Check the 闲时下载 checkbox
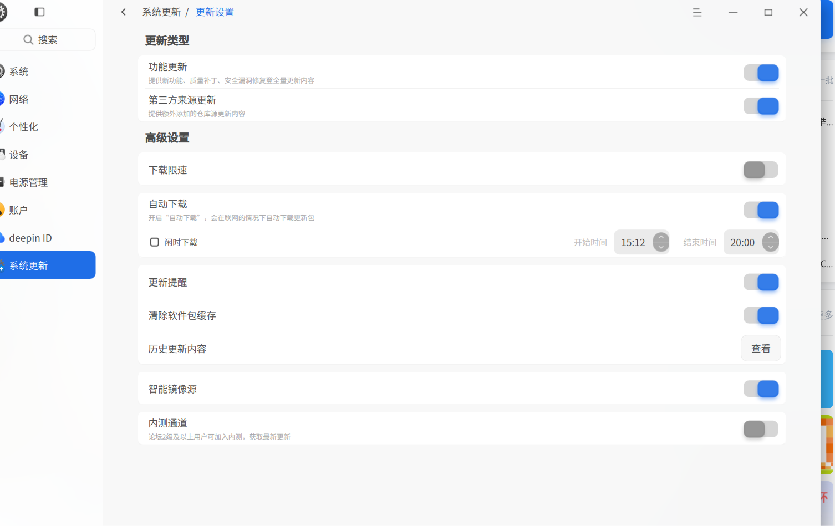Image resolution: width=835 pixels, height=526 pixels. [155, 242]
